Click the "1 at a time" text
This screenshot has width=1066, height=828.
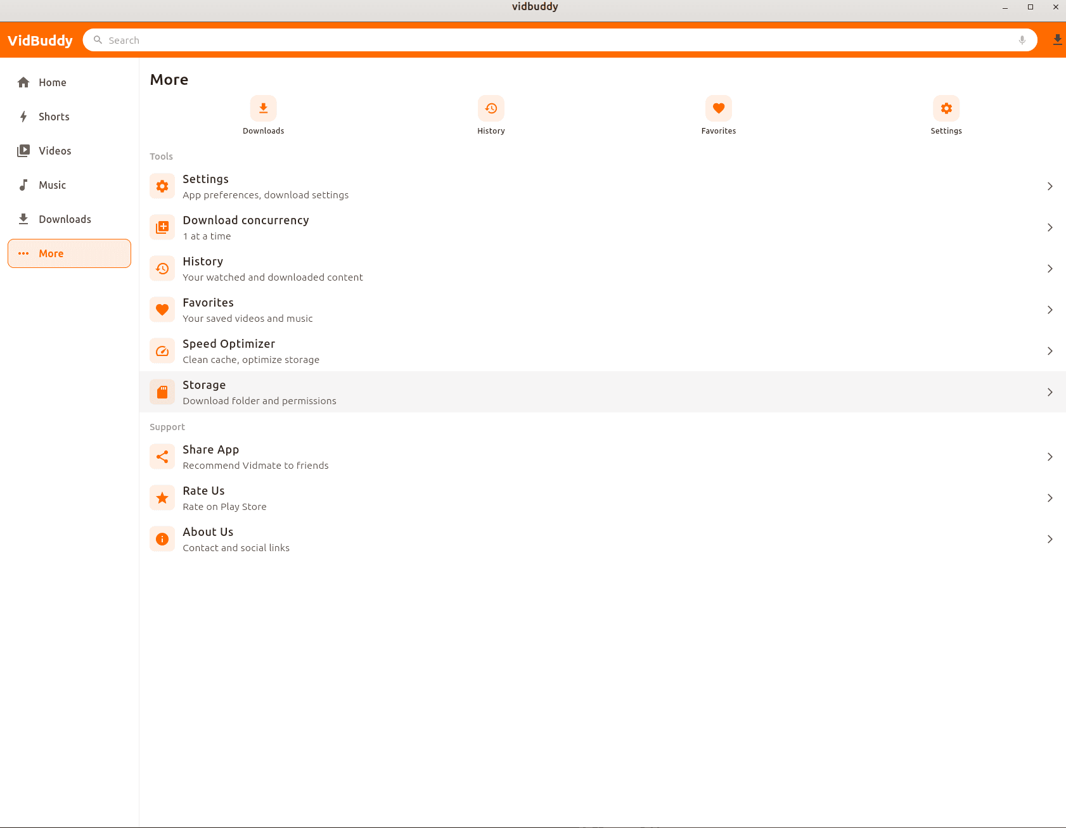[x=207, y=236]
